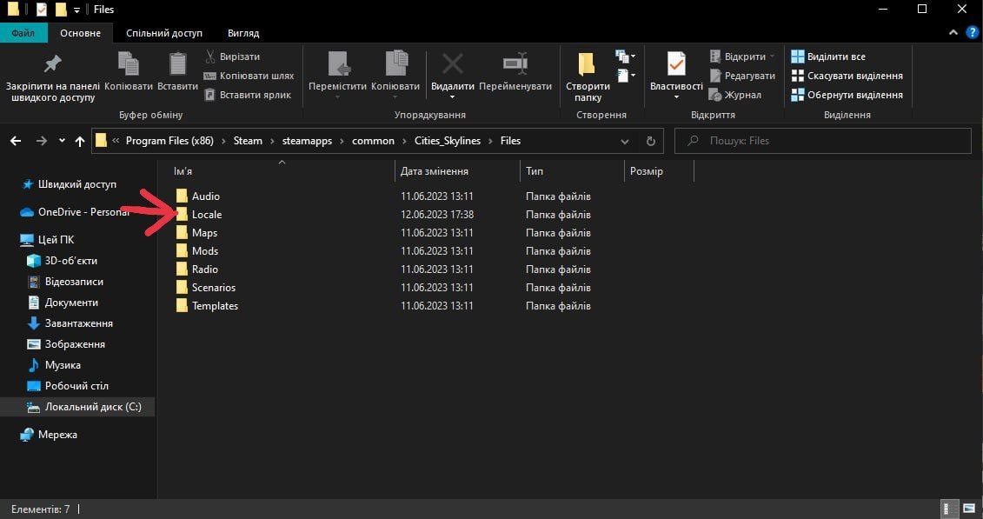This screenshot has width=983, height=519.
Task: Click common in the address path
Action: click(x=373, y=141)
